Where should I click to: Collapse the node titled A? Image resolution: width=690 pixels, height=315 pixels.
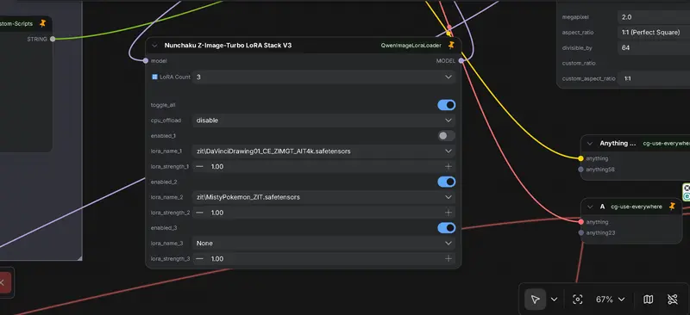tap(590, 207)
